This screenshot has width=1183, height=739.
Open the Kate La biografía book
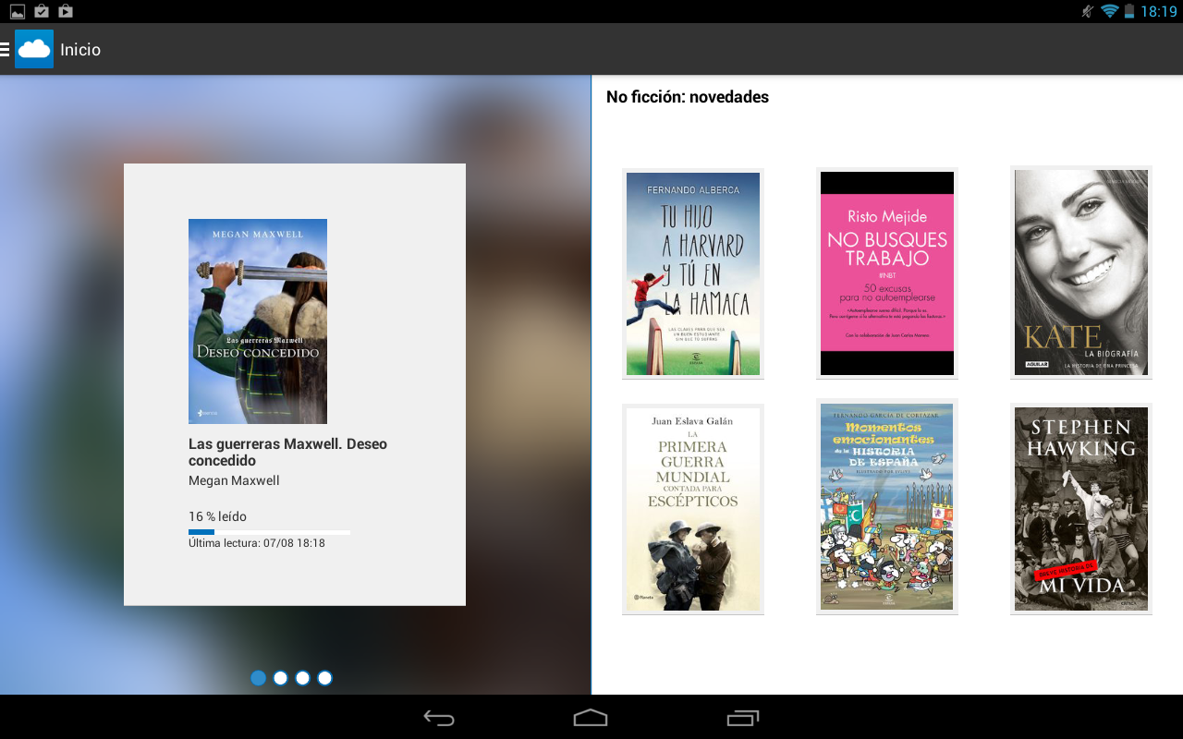click(x=1081, y=273)
